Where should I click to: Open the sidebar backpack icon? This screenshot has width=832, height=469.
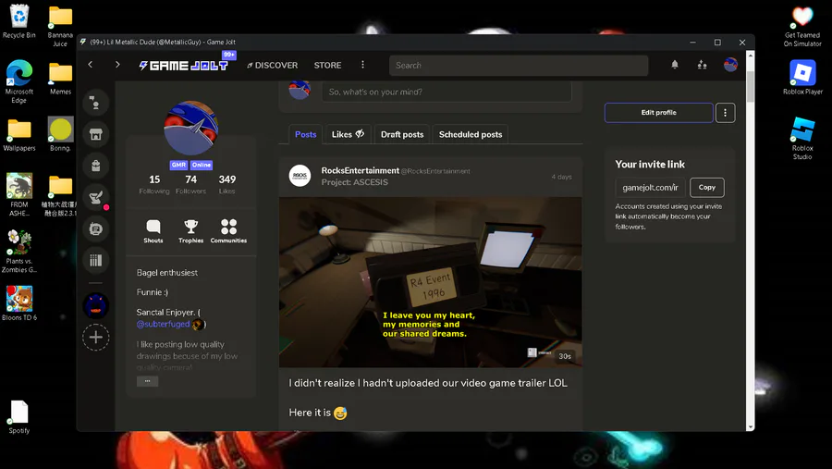pos(95,166)
